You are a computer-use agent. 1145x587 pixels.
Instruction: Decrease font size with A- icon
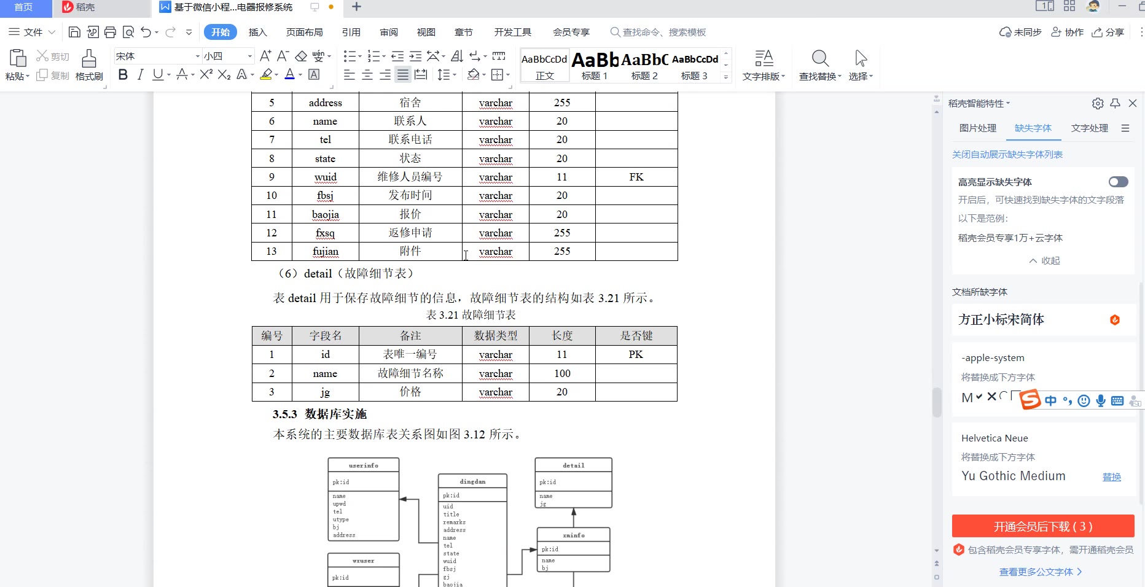click(283, 56)
